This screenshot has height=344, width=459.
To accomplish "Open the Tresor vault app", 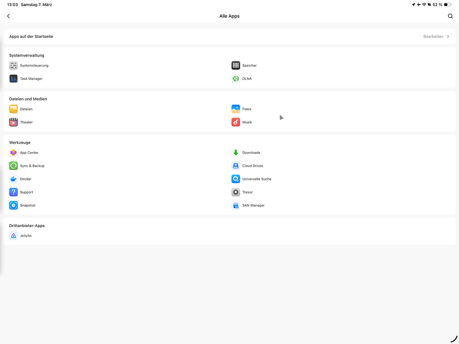I will coord(236,192).
